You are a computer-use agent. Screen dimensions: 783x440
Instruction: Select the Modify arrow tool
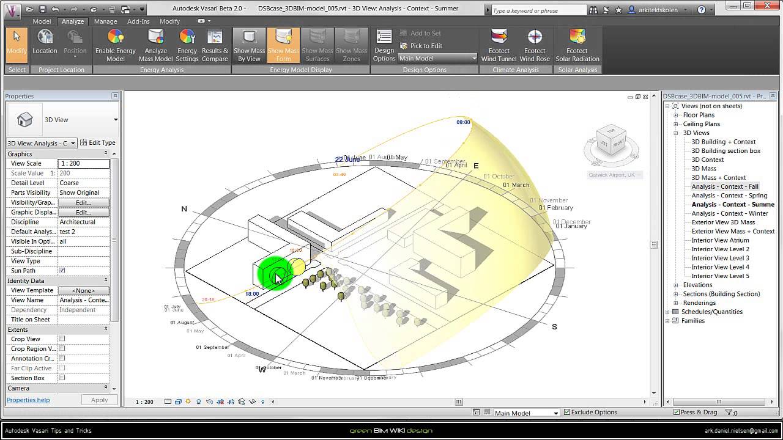coord(17,45)
